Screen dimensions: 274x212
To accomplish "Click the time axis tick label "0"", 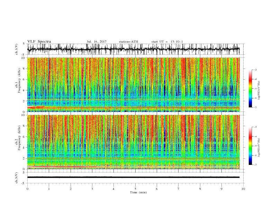I will coord(27,189).
